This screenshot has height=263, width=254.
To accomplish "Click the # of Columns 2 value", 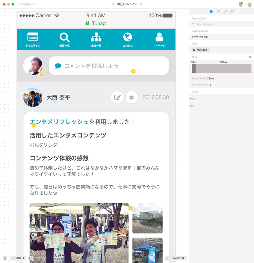I will 210,85.
